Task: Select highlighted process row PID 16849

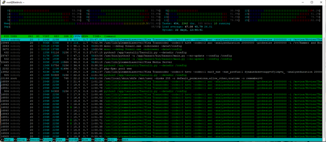Action: [x=161, y=40]
